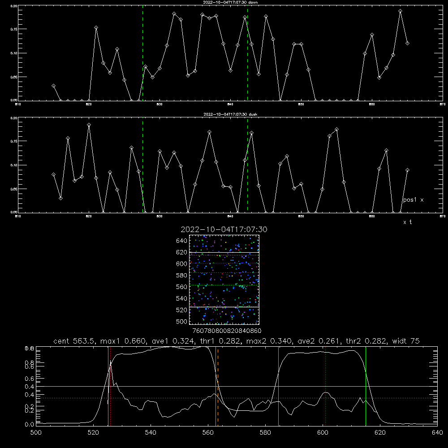The height and width of the screenshot is (448, 448).
Task: Click the "2022-10-04T17:07:30 dusk" plot title
Action: coord(230,114)
